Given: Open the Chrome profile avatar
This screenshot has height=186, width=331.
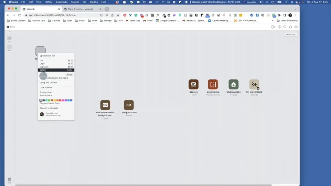Looking at the screenshot, I should [290, 15].
